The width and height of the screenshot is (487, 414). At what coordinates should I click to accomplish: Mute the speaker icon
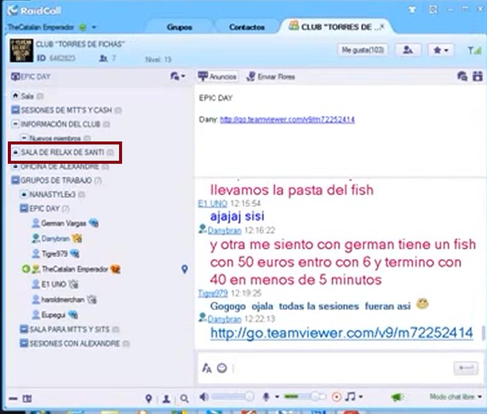204,397
